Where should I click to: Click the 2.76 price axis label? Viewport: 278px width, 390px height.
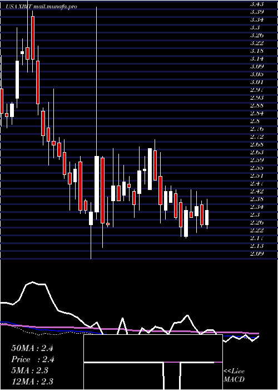(257, 129)
